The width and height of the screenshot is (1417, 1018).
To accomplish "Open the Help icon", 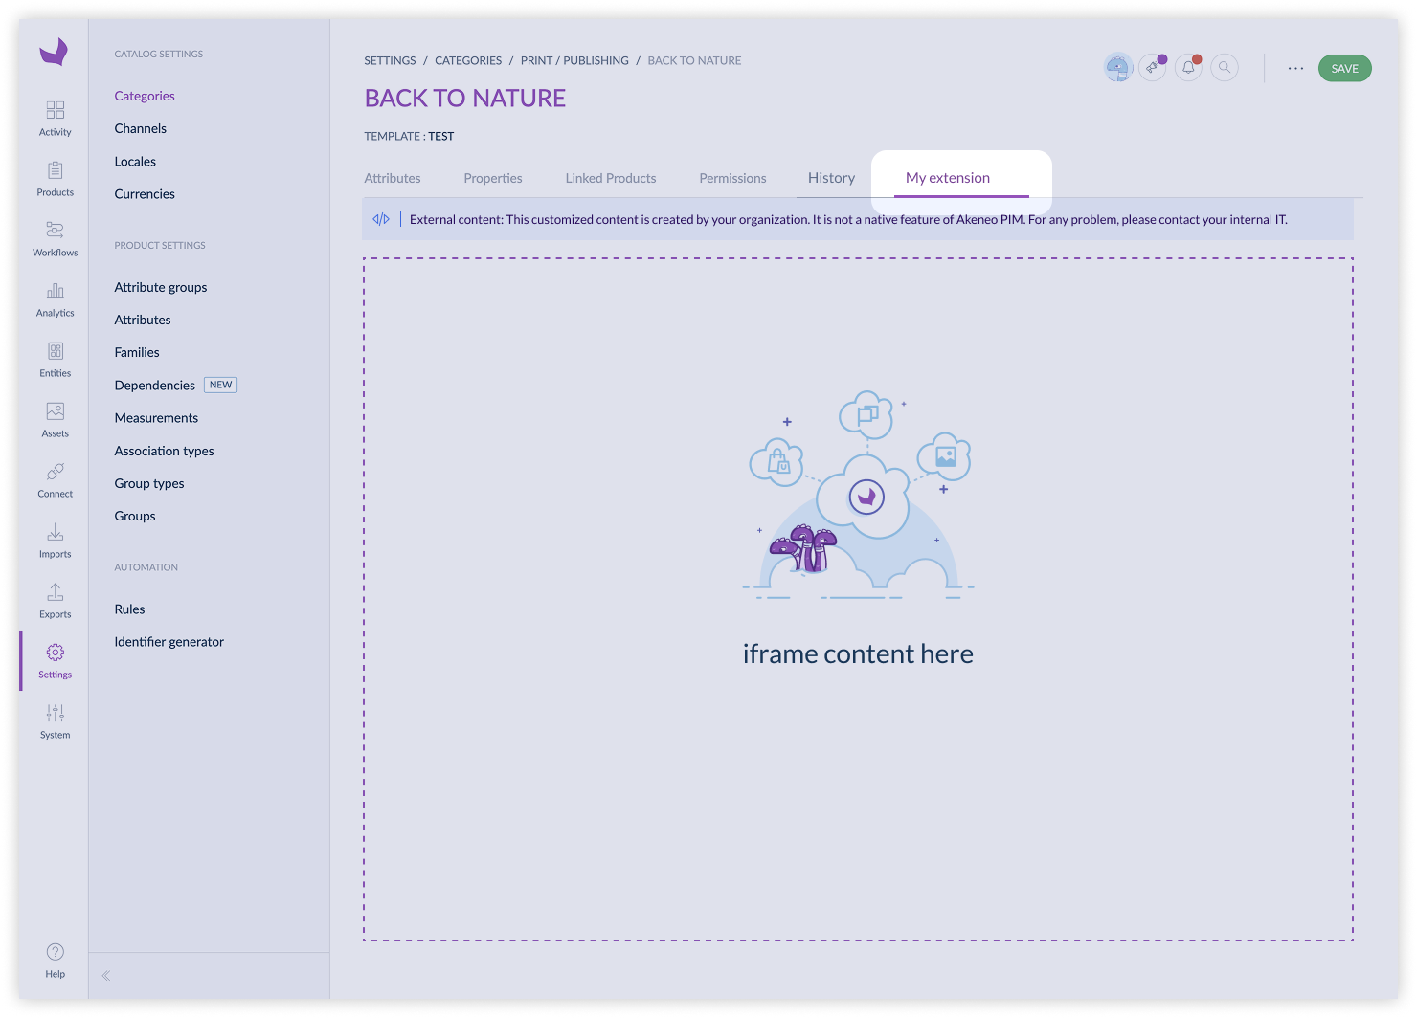I will 55,952.
